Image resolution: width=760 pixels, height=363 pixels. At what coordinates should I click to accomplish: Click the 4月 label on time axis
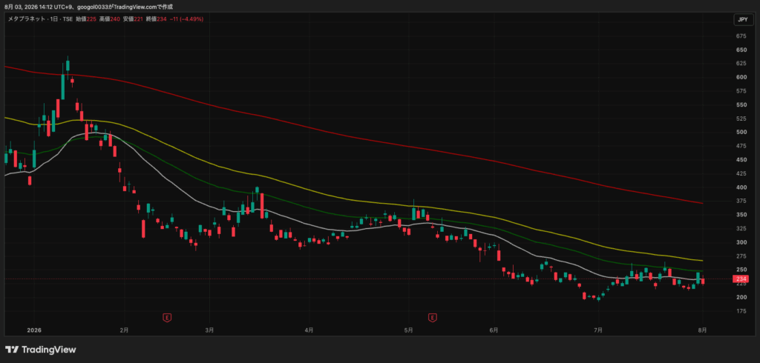coord(309,330)
